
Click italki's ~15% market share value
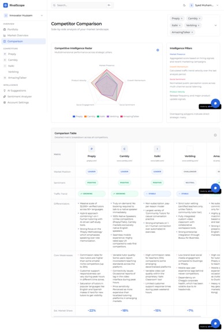157,311
